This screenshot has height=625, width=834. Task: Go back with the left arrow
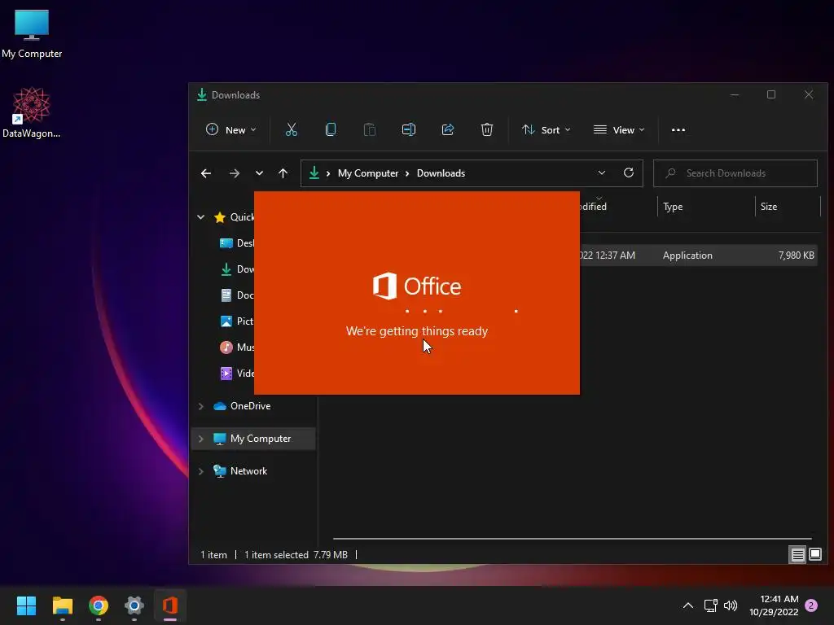coord(206,173)
